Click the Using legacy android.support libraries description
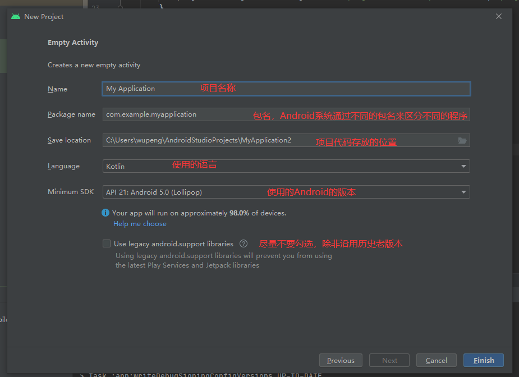 [223, 260]
